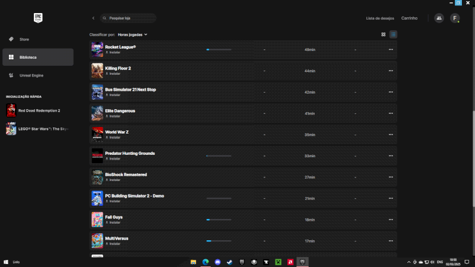Viewport: 475px width, 267px height.
Task: Go back using the left chevron
Action: 93,18
